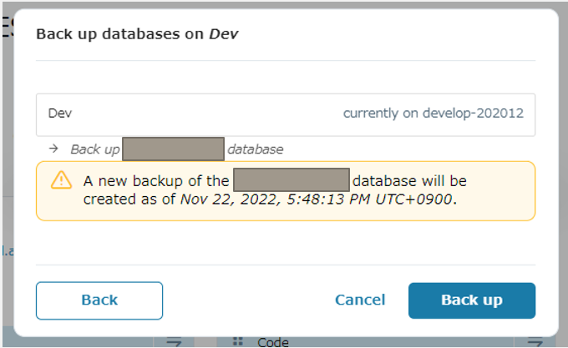Select the Dev environment row
Viewport: 568px width, 348px height.
(x=286, y=114)
